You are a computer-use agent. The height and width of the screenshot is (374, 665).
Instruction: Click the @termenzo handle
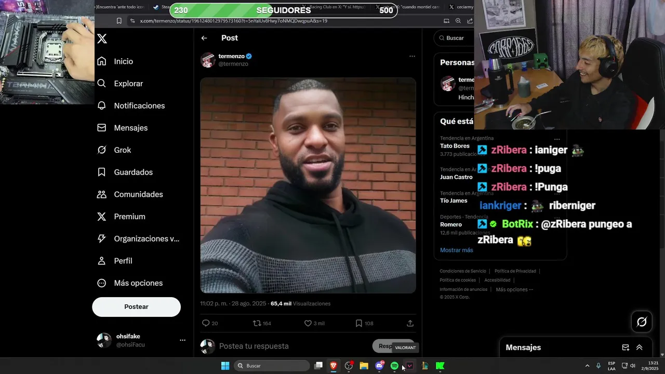point(233,64)
